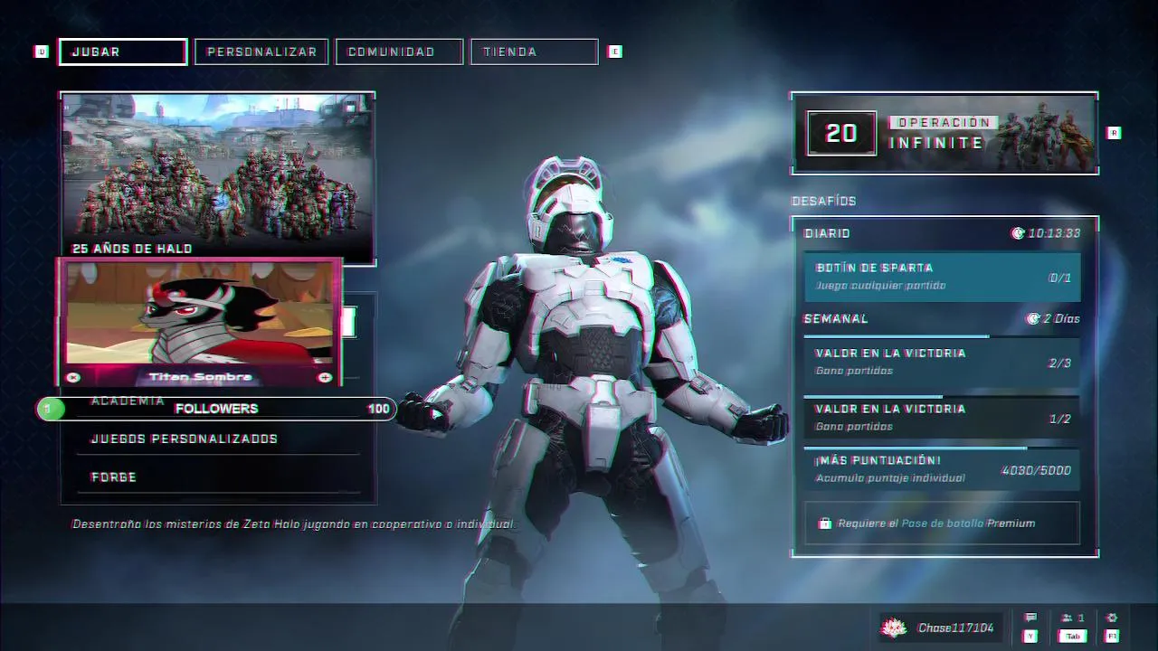Open the OPERACIÓN INFINITE banner
The height and width of the screenshot is (651, 1158).
(x=944, y=133)
